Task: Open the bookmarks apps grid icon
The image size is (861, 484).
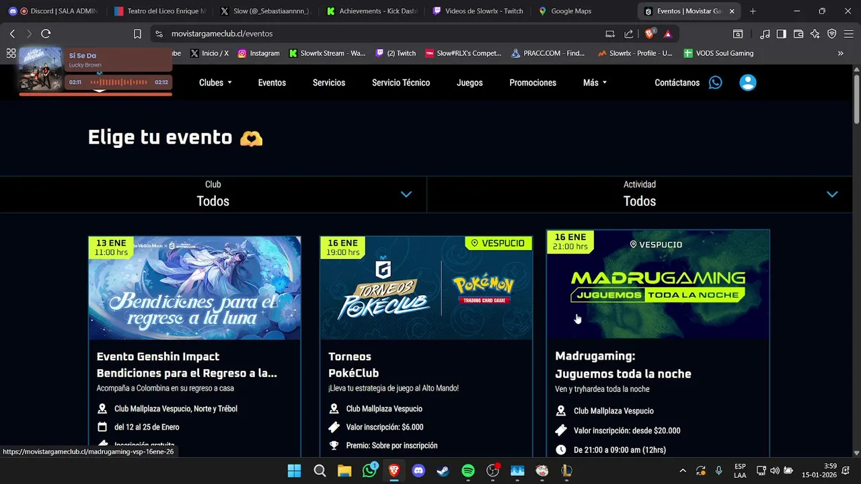Action: [11, 53]
